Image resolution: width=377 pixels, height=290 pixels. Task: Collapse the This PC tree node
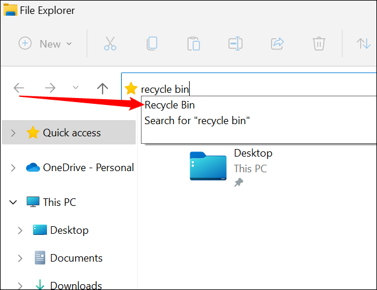(x=13, y=202)
